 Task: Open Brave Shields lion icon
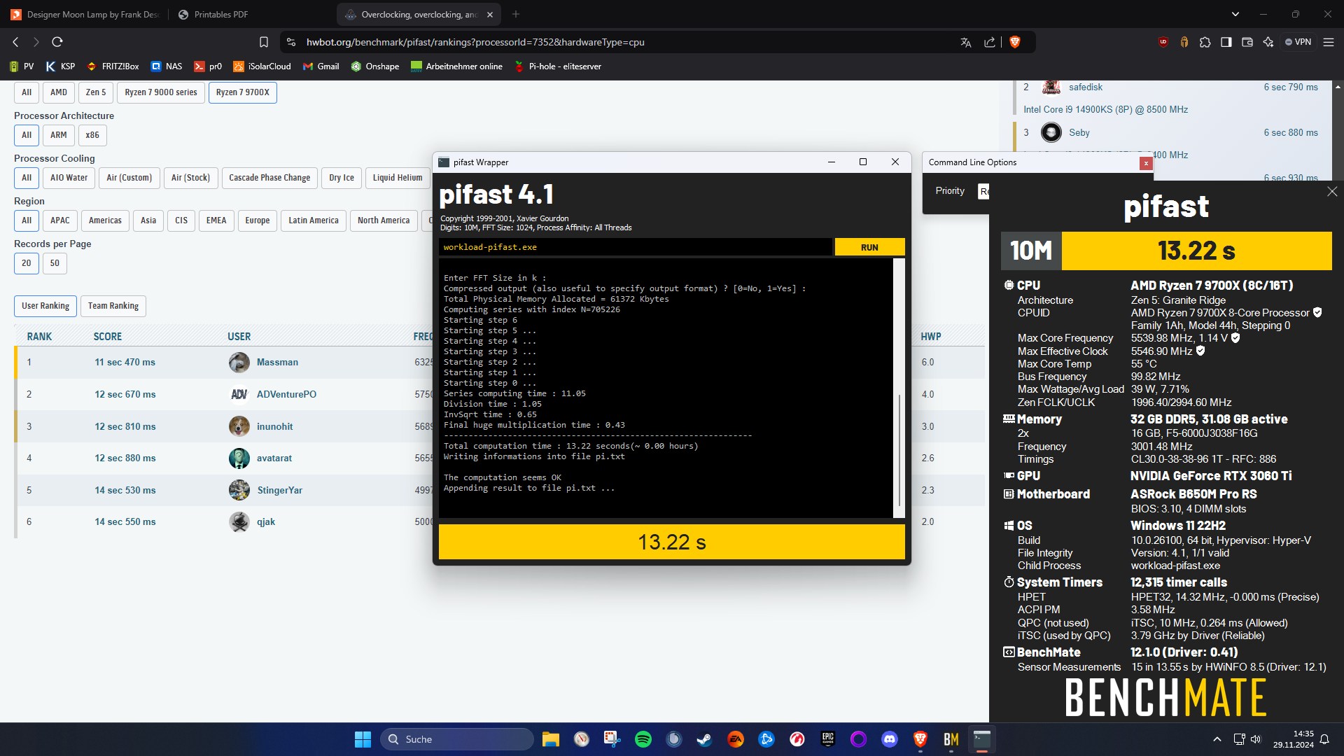(1015, 42)
